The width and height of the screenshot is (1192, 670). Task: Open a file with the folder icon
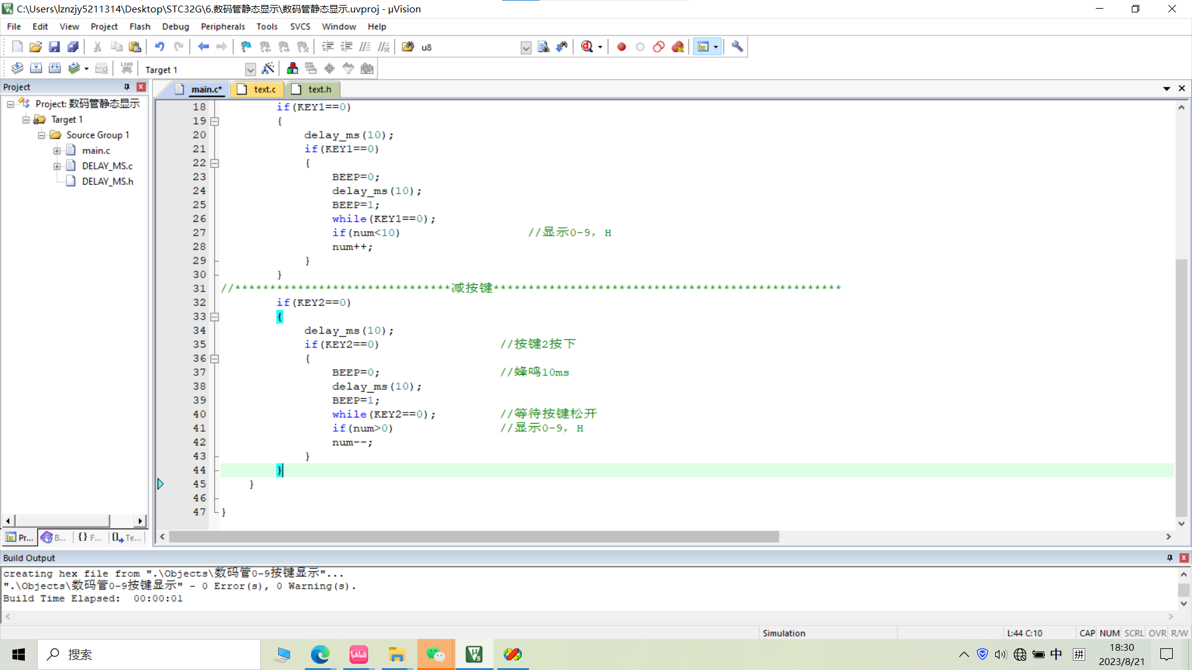(x=36, y=47)
